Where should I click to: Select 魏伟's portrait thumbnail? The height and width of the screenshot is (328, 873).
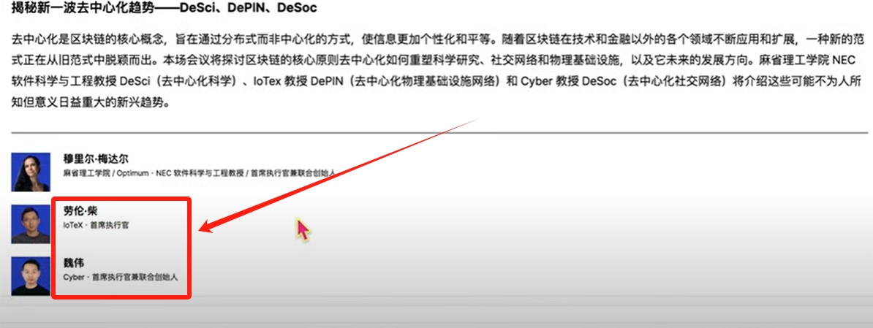click(x=27, y=275)
